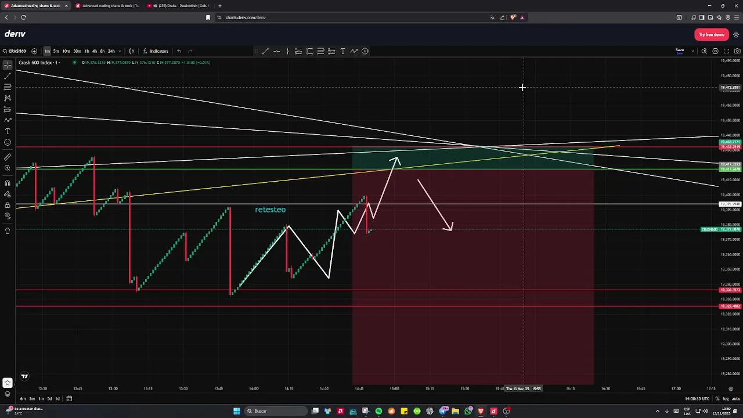Set the date range to 6m
743x418 pixels.
[x=23, y=399]
